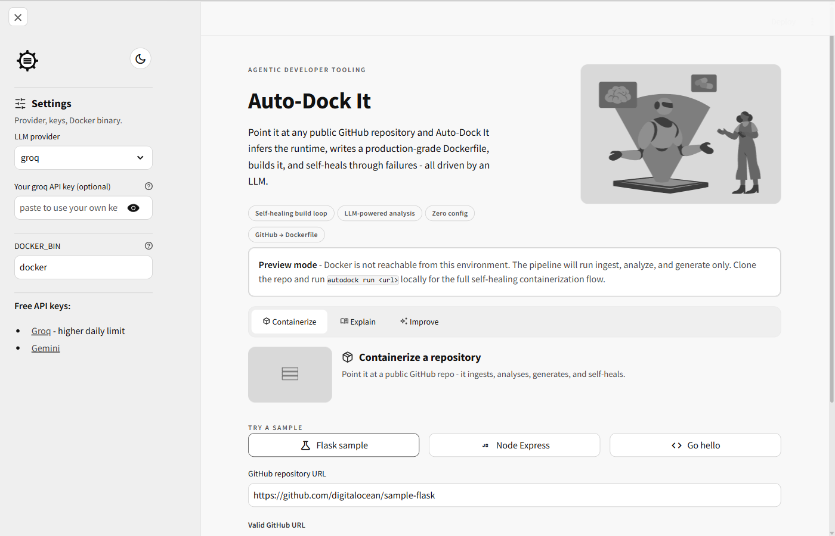Click the help icon next to groq API key
This screenshot has width=835, height=536.
(x=149, y=186)
